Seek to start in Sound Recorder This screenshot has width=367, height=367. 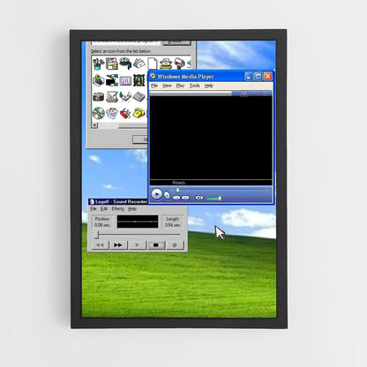pyautogui.click(x=100, y=245)
